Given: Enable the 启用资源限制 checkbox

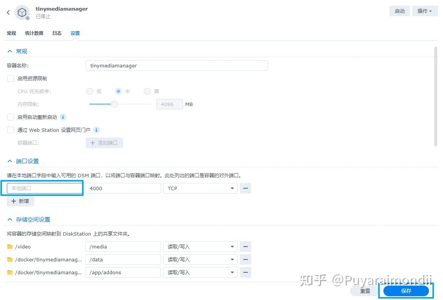Looking at the screenshot, I should (10, 78).
